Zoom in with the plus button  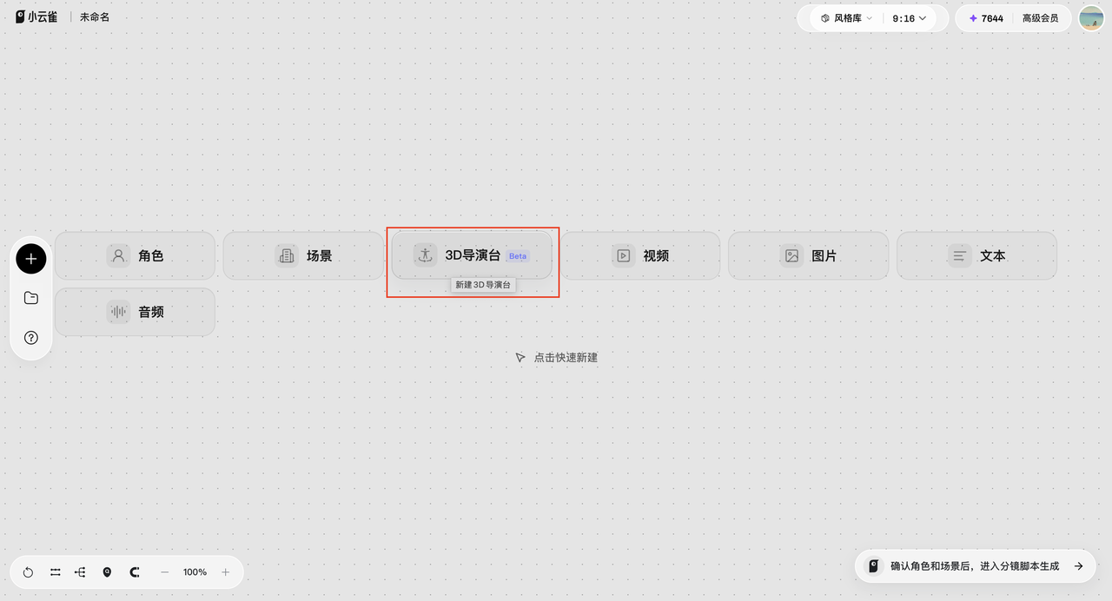pos(226,572)
